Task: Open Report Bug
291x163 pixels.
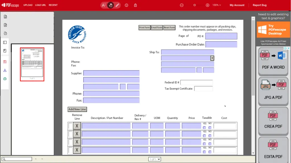Action: (259, 5)
